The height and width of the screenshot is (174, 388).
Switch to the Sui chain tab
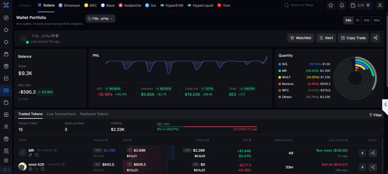pos(151,5)
